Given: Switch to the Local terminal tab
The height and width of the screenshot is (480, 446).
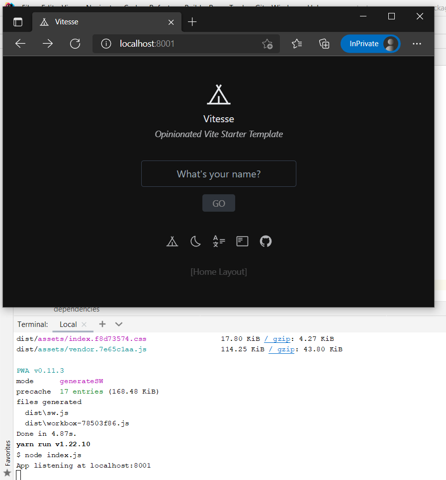Looking at the screenshot, I should click(x=68, y=324).
